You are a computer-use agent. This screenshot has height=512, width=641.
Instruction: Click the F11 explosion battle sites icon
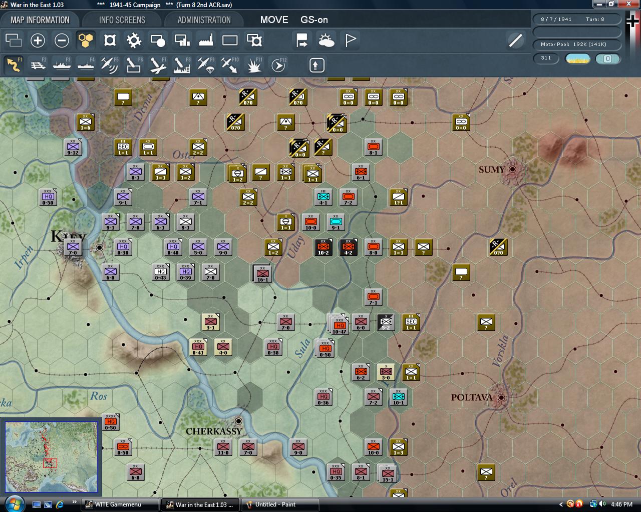254,65
